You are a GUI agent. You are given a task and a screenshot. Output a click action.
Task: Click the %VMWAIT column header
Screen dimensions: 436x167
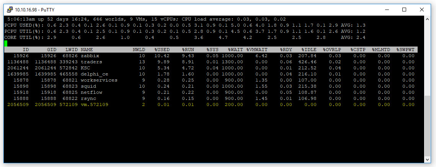(x=257, y=50)
